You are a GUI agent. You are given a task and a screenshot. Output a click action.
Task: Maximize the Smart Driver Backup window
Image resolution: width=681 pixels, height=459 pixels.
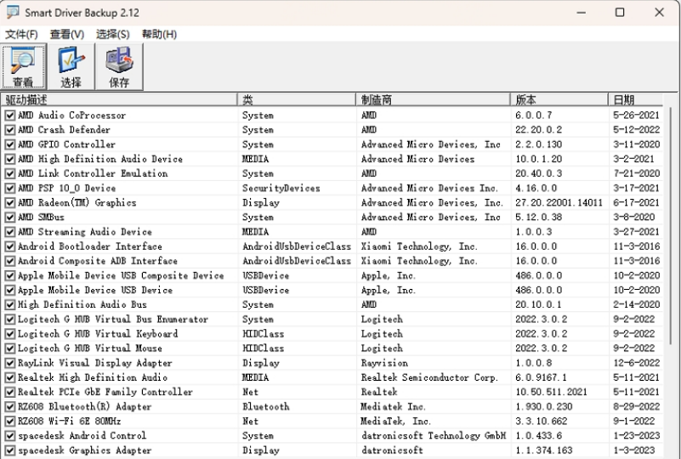click(620, 12)
